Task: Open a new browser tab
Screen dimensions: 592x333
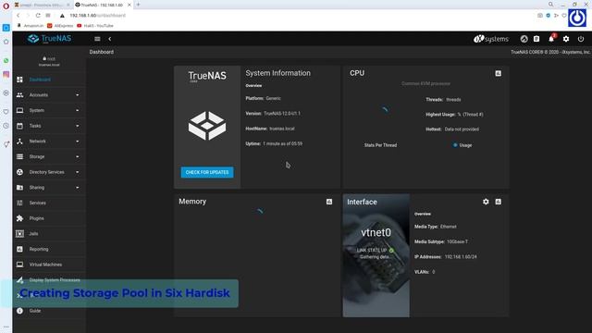Action: point(138,5)
